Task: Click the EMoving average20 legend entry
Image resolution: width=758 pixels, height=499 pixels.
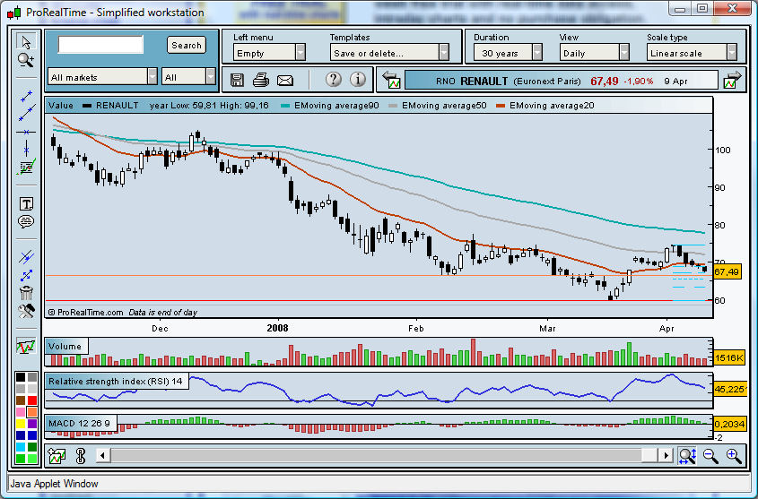Action: [x=545, y=105]
